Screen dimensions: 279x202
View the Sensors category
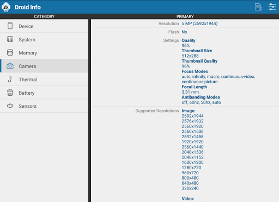[44, 106]
